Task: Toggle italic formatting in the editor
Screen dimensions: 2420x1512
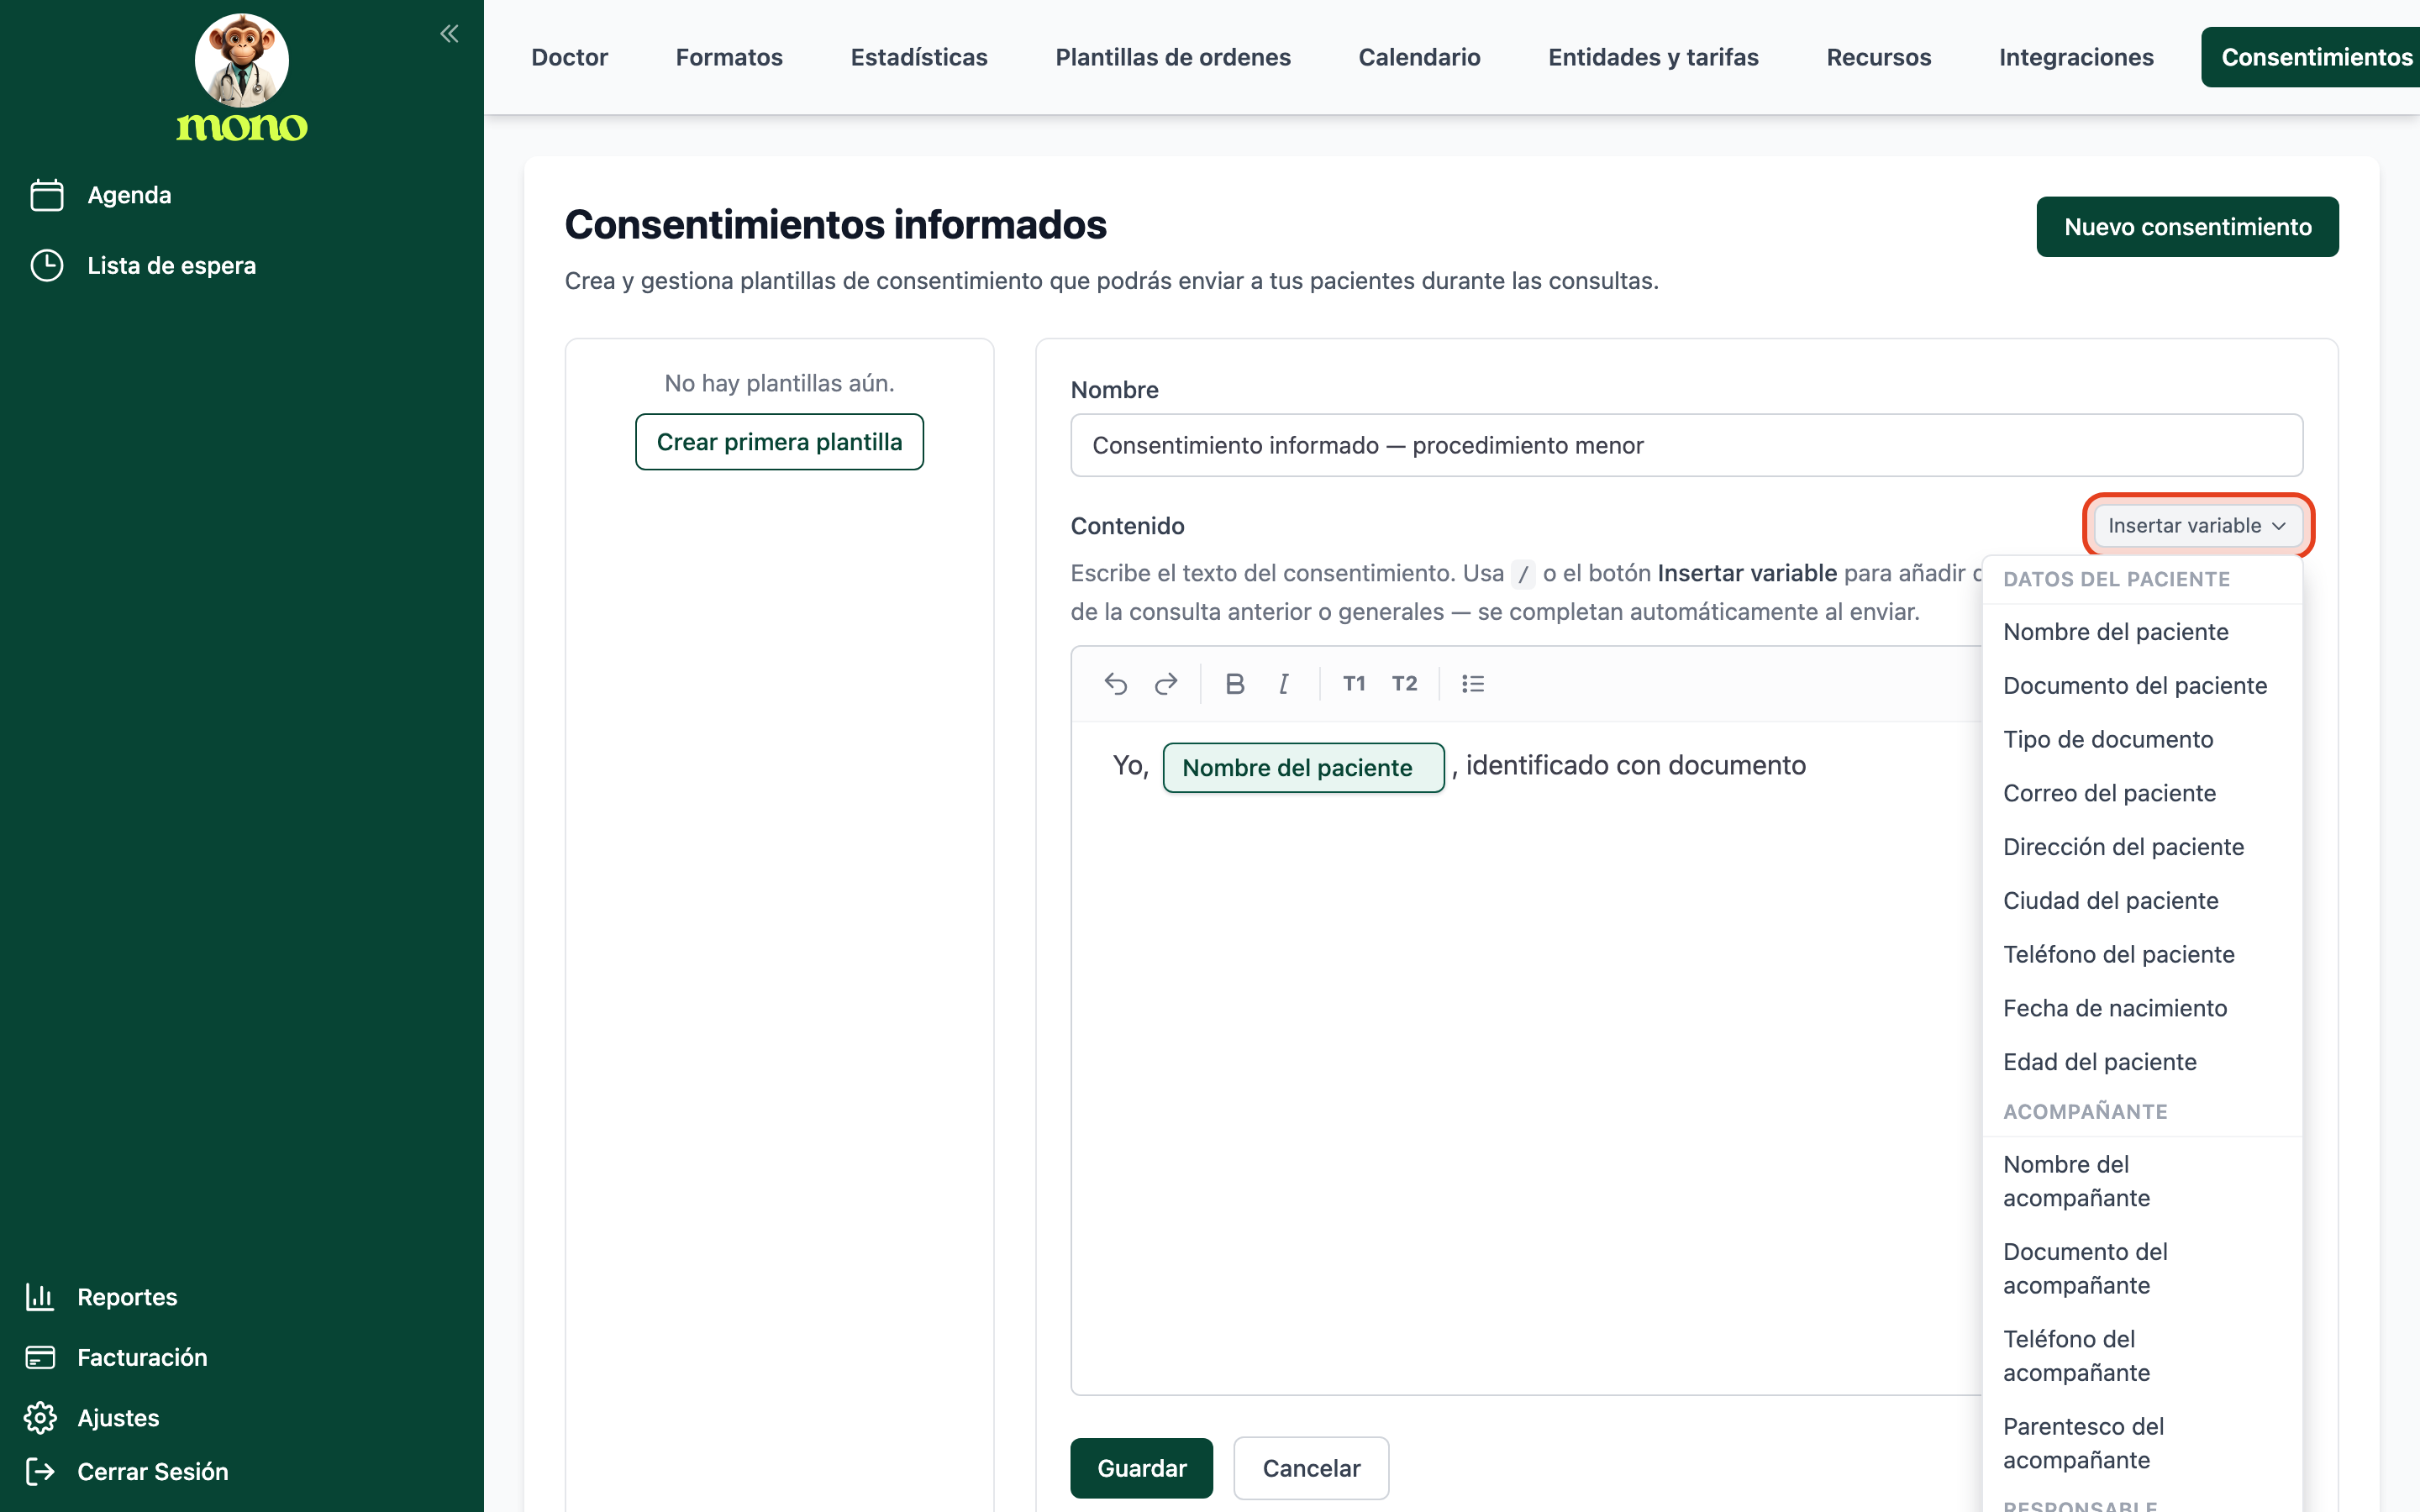Action: pyautogui.click(x=1284, y=684)
